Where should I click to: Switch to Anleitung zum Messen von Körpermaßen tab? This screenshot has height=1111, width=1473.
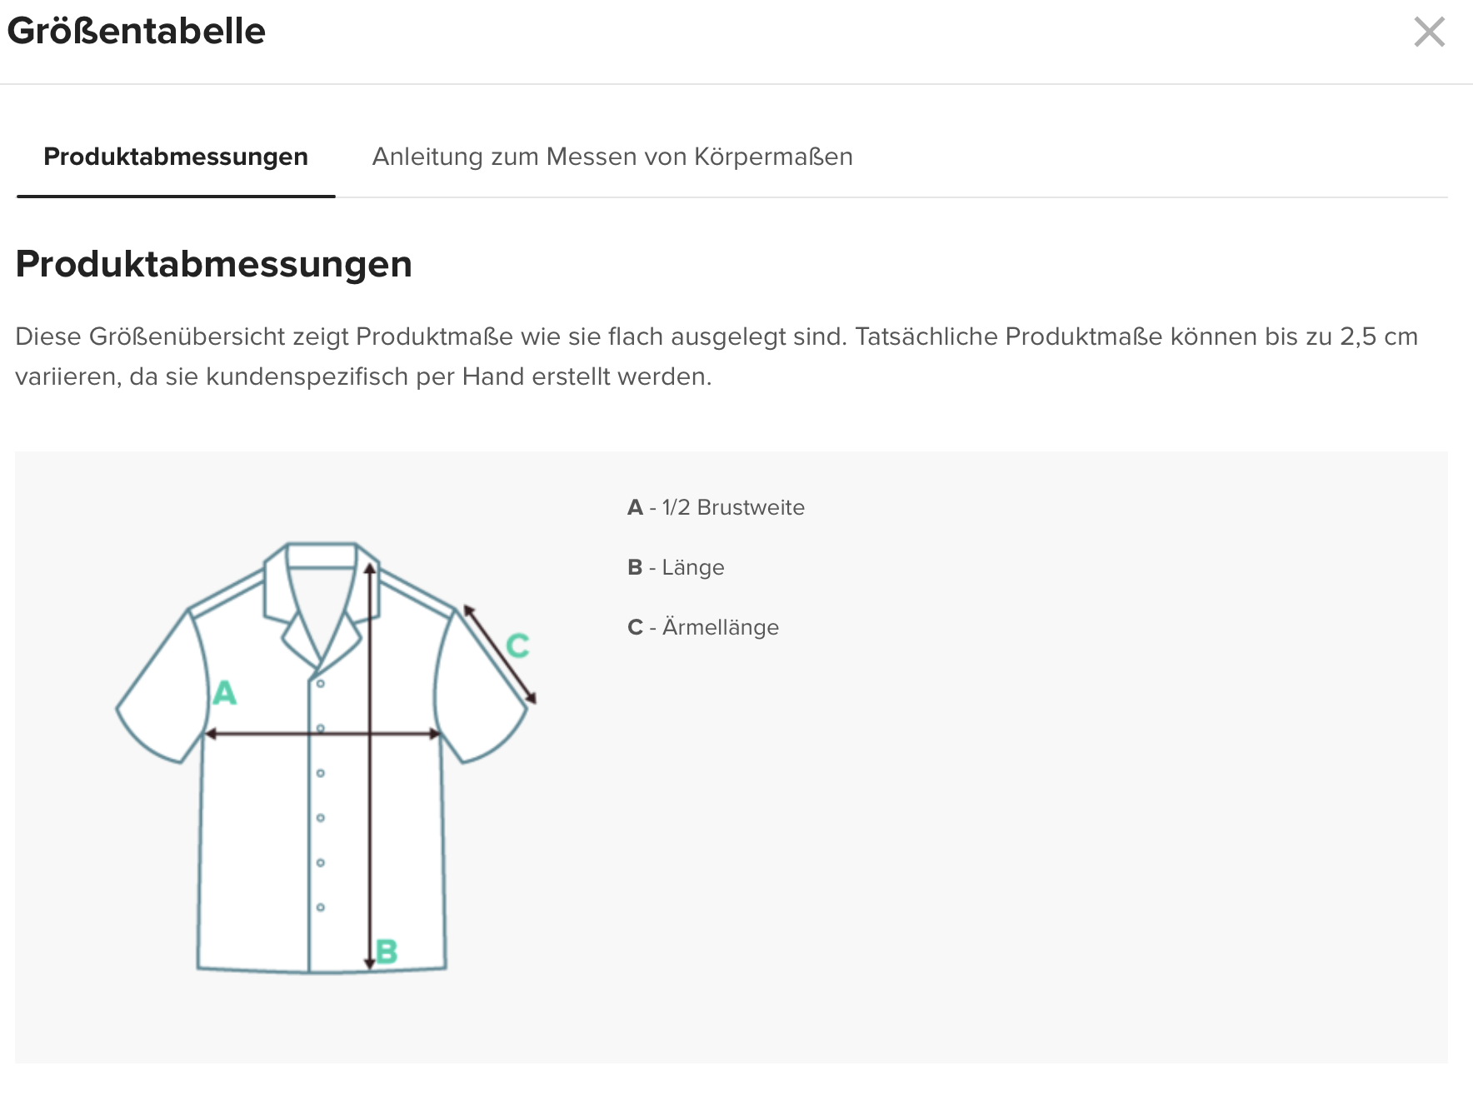click(x=612, y=157)
